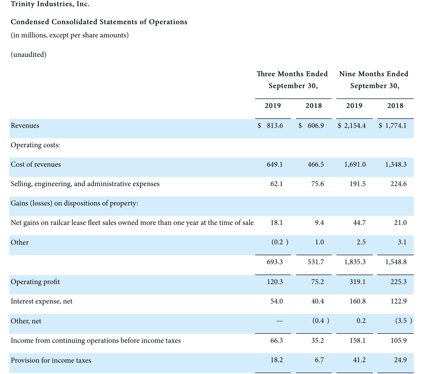Click Operating profit value 75.2

[318, 282]
